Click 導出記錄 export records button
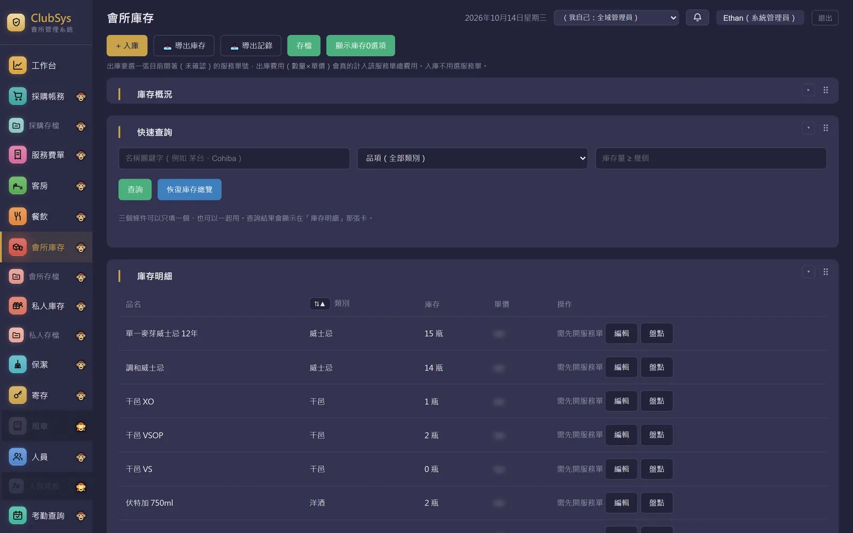Screen dimensions: 853x533 tap(251, 46)
